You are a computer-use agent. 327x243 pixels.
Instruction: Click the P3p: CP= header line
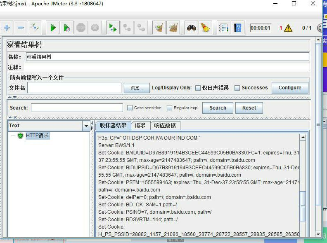[149, 138]
